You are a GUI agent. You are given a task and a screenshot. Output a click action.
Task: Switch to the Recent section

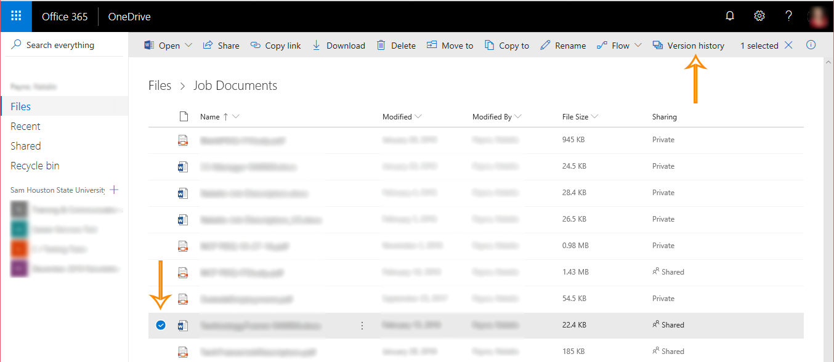pos(25,126)
